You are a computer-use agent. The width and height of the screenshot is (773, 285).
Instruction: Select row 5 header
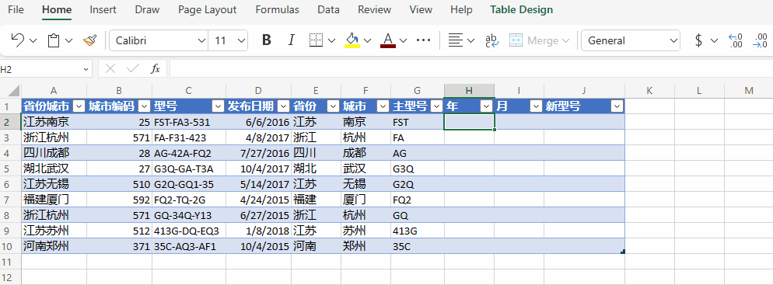(x=10, y=169)
